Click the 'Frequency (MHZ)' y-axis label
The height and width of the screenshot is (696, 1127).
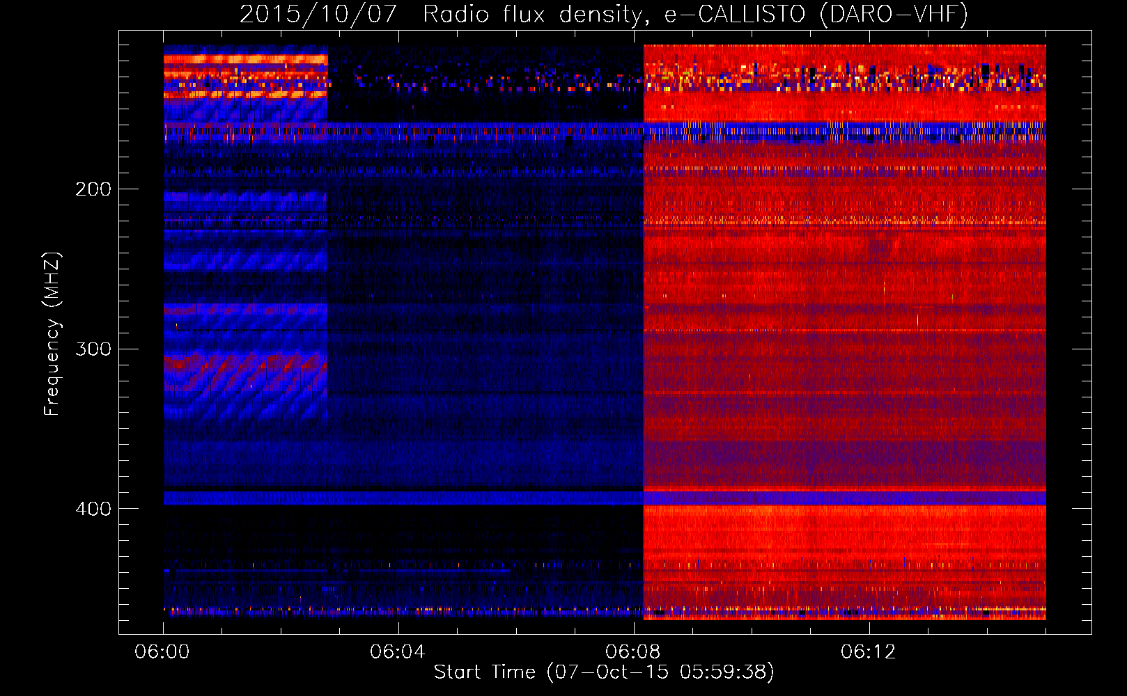52,334
